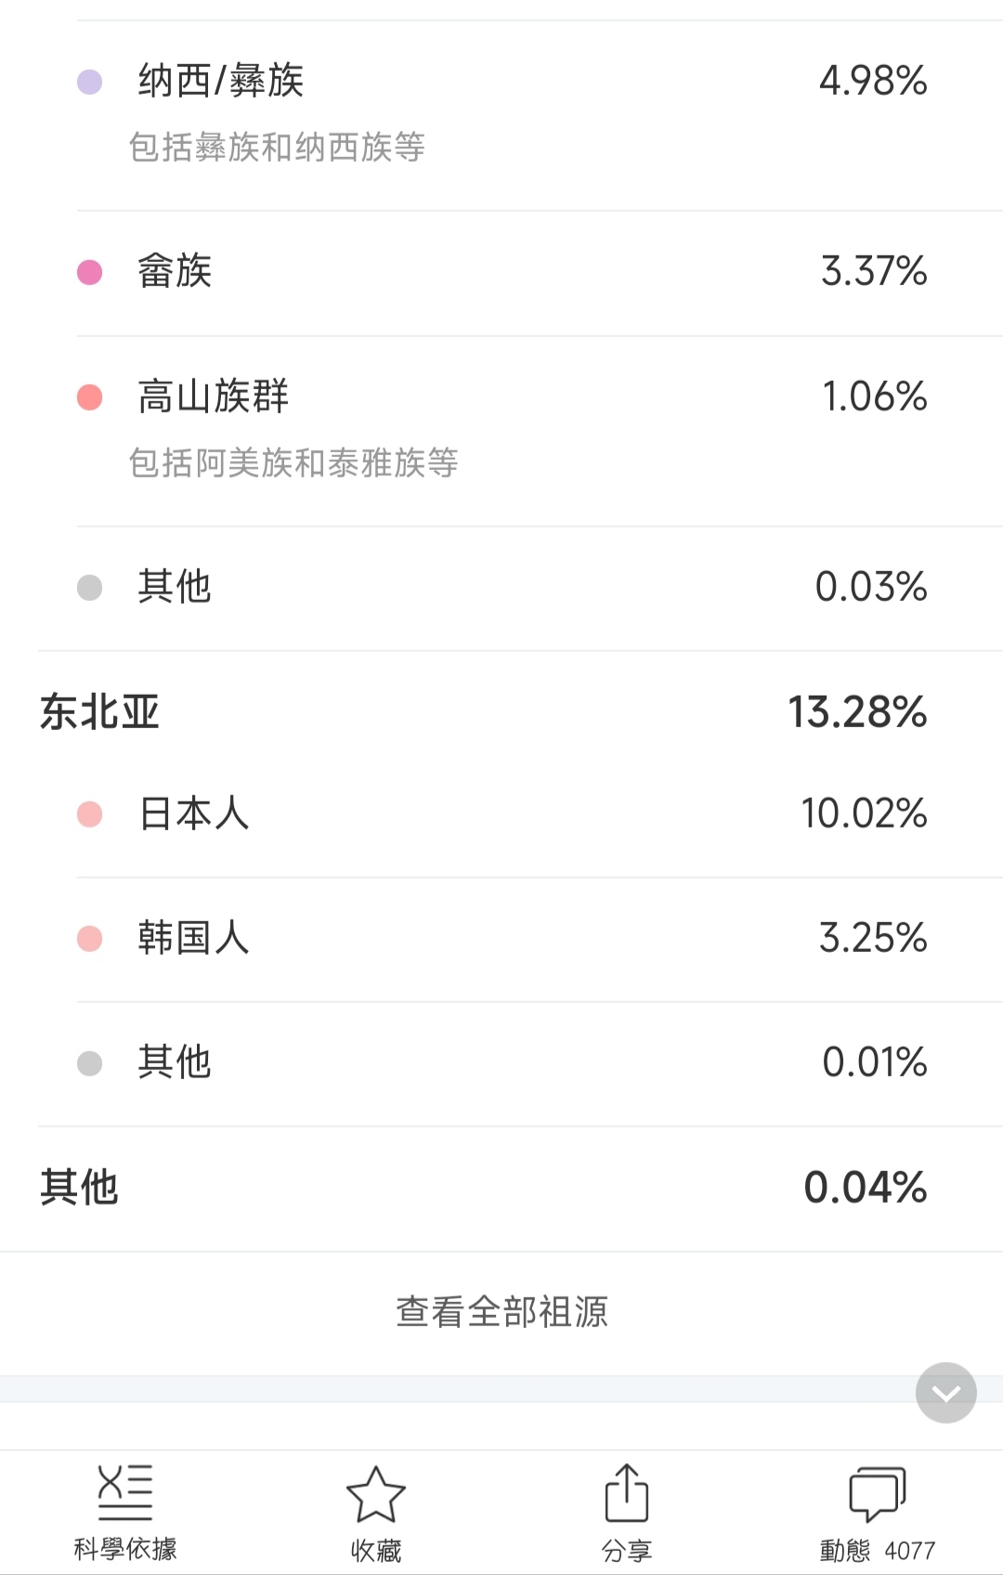Open 查看全部祖源 link
The width and height of the screenshot is (1003, 1575).
[x=501, y=1312]
